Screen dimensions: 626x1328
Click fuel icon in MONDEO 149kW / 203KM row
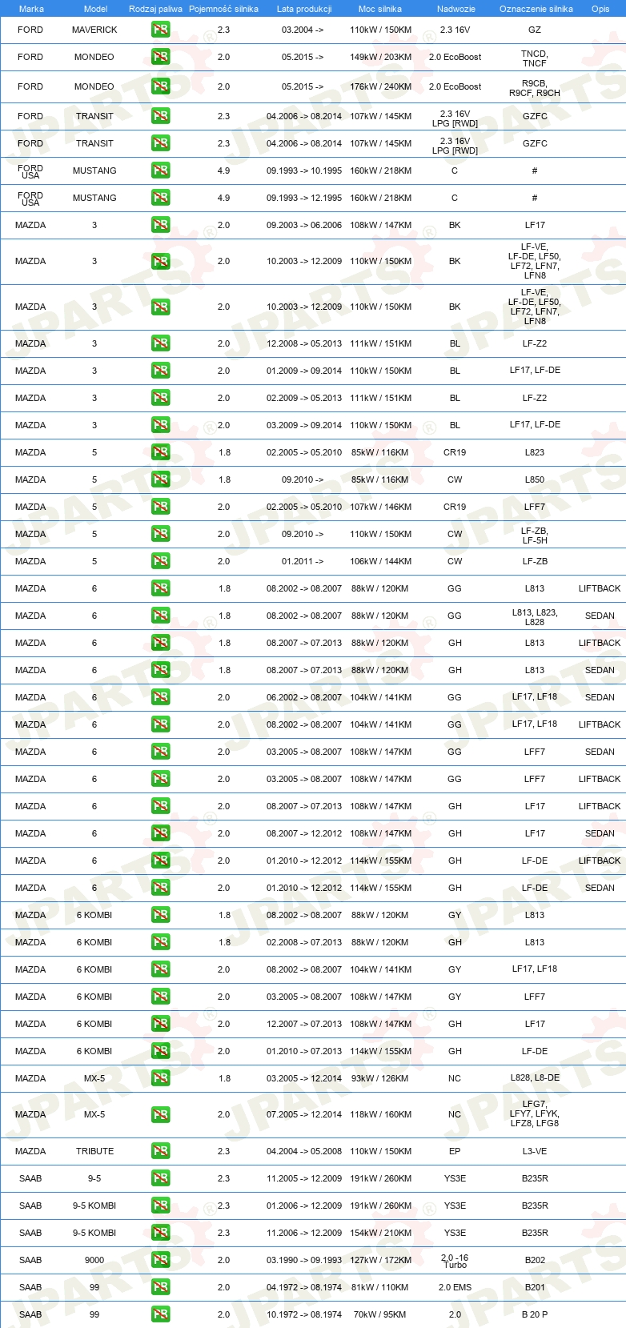[160, 57]
